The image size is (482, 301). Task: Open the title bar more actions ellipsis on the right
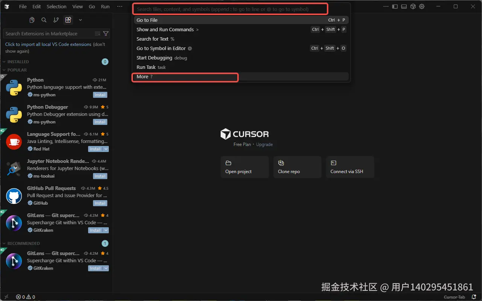[386, 6]
